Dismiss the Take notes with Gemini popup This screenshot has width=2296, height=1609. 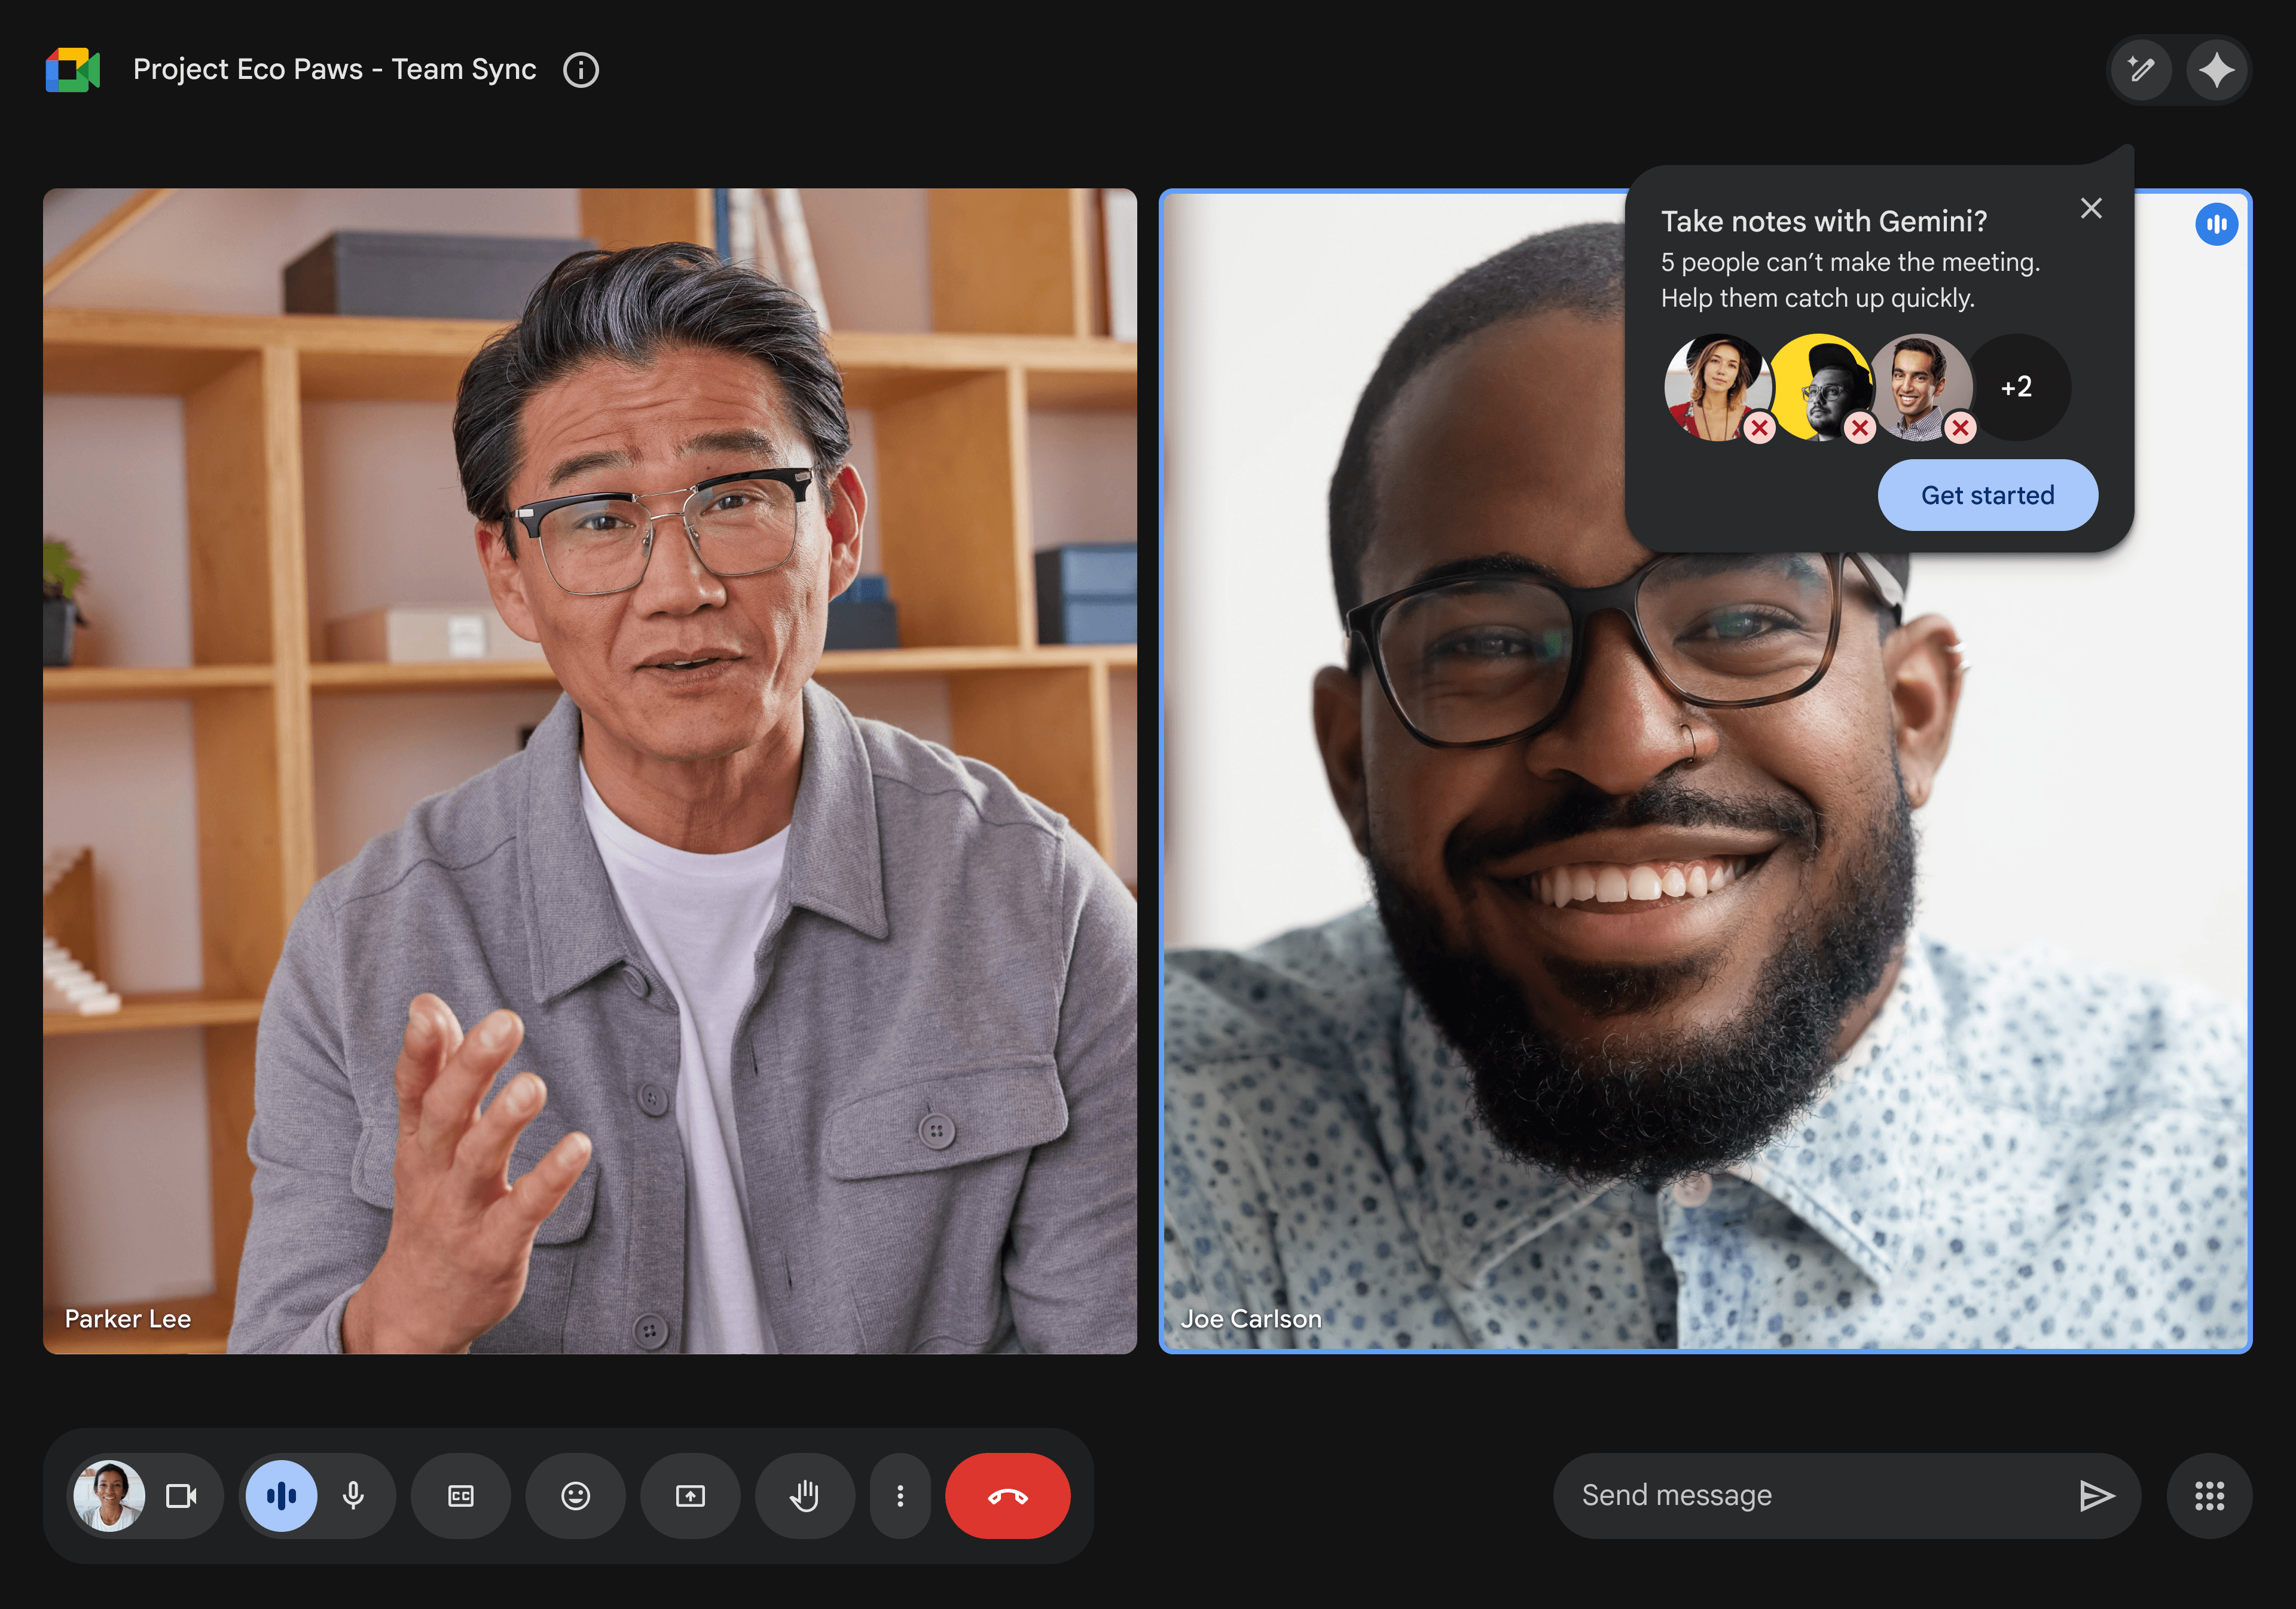(2091, 208)
